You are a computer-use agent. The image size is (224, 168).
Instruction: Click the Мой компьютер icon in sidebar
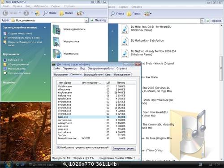pos(5,69)
